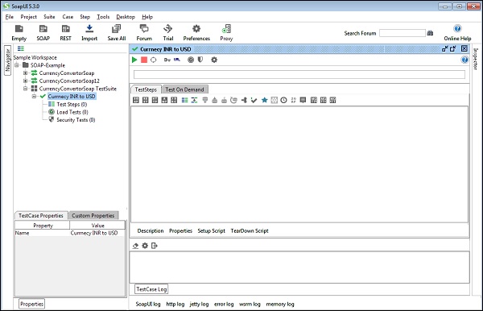Expand the CurrencyConvertorSoap12 interface
The image size is (483, 311).
coord(25,81)
